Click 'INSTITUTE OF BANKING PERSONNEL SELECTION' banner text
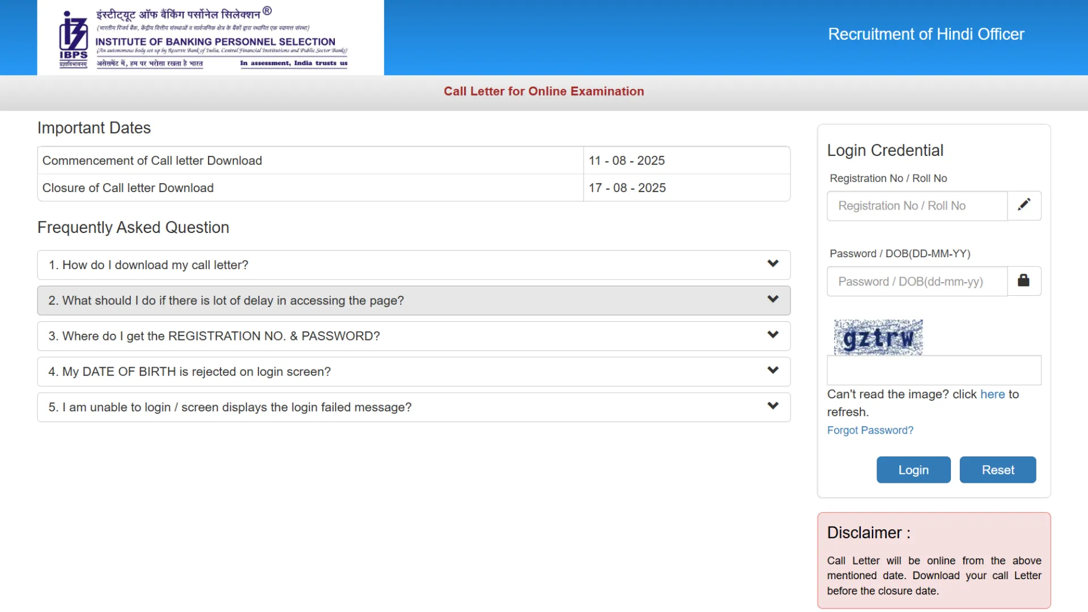 (215, 42)
